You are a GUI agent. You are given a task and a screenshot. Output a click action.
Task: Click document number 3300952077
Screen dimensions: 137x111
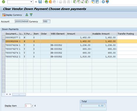pyautogui.click(x=12, y=37)
